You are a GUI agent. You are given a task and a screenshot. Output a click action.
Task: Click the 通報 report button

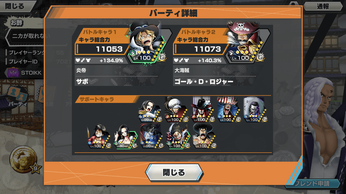[x=323, y=6]
